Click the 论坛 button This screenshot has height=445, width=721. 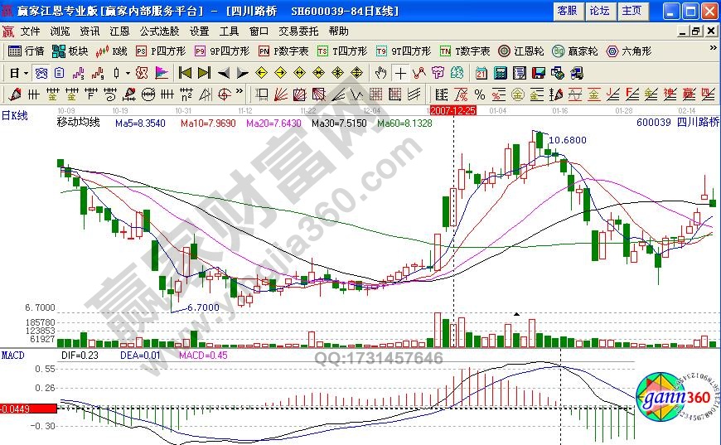(x=599, y=11)
